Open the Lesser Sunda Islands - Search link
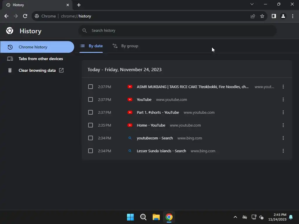 point(161,151)
